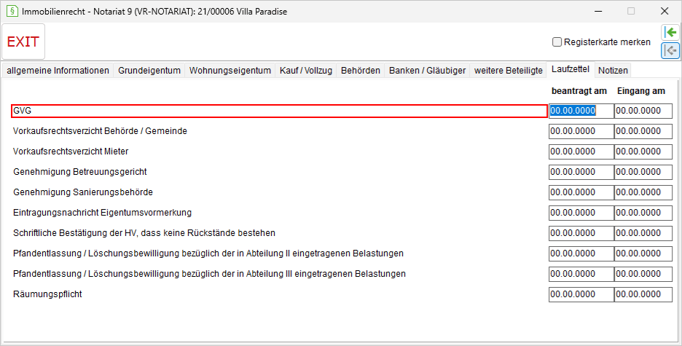The image size is (682, 346).
Task: Click Eingang am for Räumungspflicht
Action: click(643, 295)
